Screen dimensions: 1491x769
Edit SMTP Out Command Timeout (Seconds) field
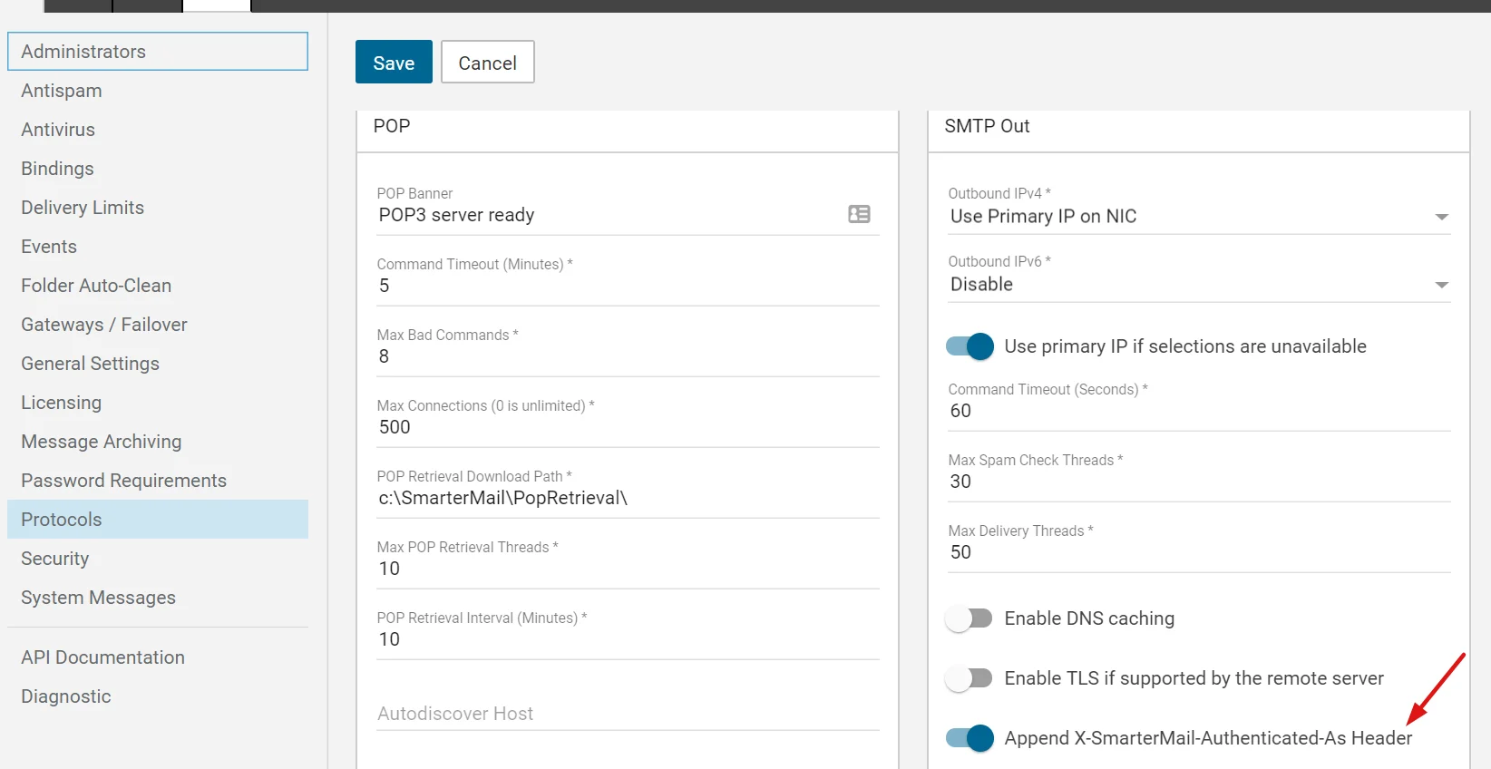[x=1199, y=411]
